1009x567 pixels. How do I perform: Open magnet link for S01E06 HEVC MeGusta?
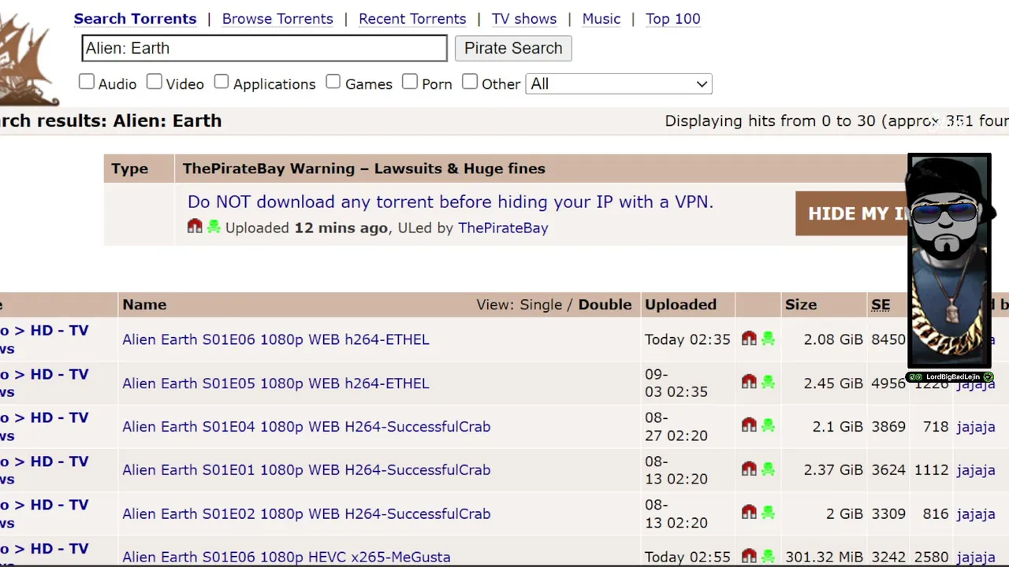pos(749,556)
